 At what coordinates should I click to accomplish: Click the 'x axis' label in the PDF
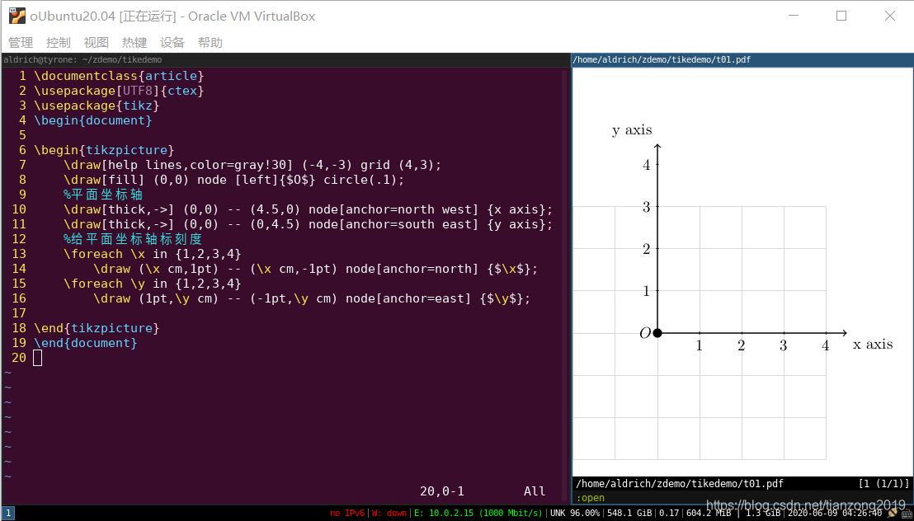[x=873, y=344]
